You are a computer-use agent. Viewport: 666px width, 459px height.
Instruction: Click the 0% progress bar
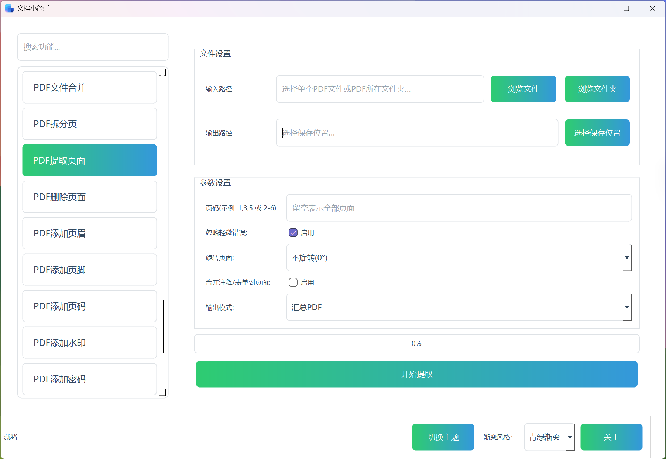point(416,343)
